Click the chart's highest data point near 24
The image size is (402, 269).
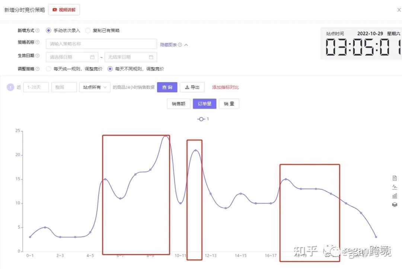click(x=166, y=136)
